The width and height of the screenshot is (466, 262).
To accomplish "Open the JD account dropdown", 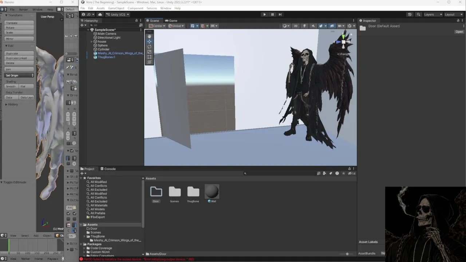I will pyautogui.click(x=88, y=15).
